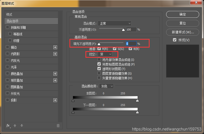This screenshot has width=204, height=134.
Task: Click the 不透明度 slider handle
Action: [123, 30]
